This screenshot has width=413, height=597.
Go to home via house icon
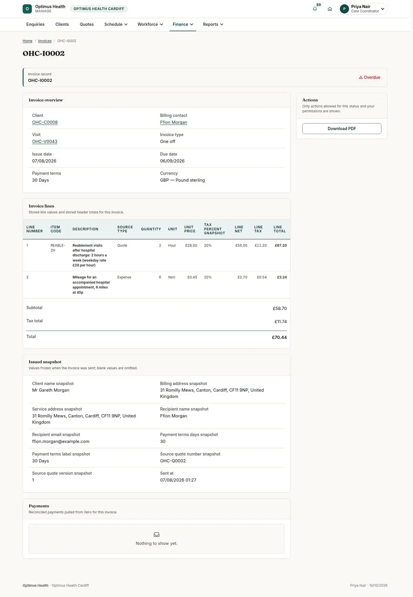(x=330, y=9)
